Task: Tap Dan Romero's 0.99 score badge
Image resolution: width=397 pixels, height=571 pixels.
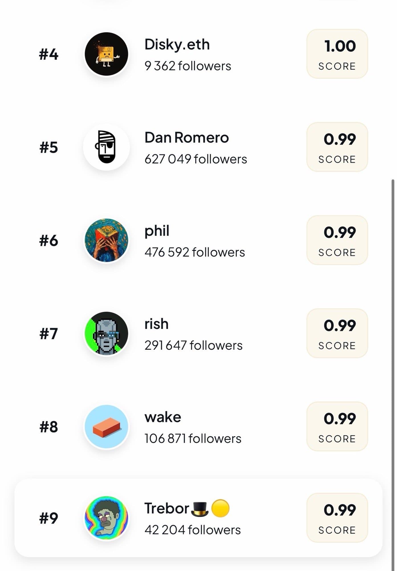Action: pos(337,147)
